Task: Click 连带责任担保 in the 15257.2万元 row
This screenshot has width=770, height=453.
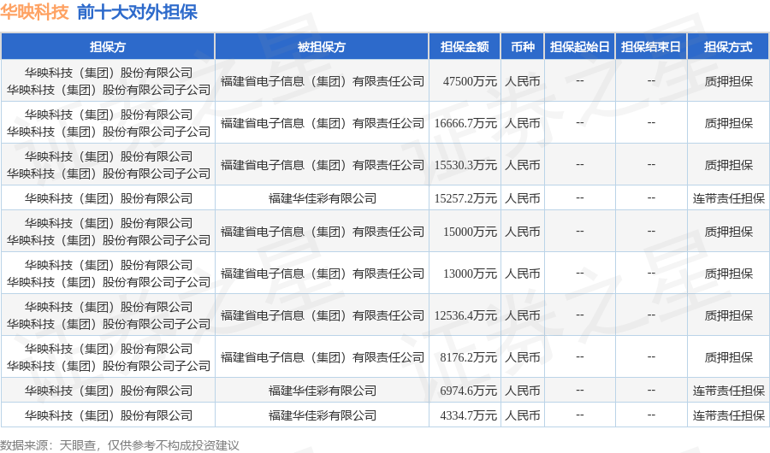Action: pyautogui.click(x=729, y=198)
